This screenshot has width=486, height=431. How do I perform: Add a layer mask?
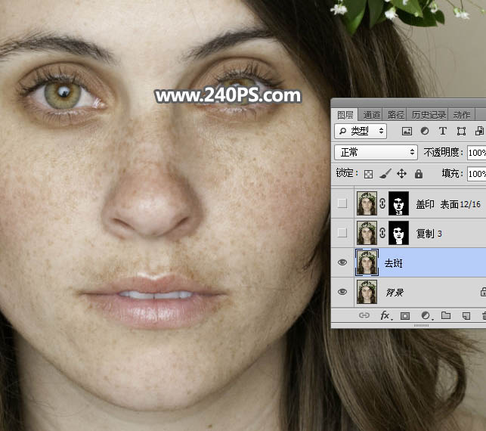point(405,316)
